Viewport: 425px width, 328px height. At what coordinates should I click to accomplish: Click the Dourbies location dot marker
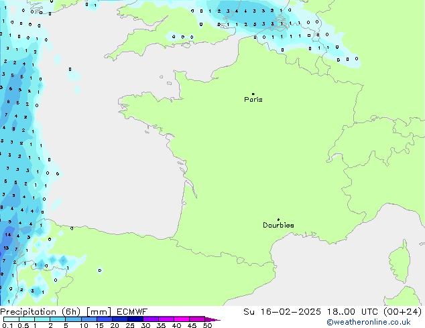point(278,220)
